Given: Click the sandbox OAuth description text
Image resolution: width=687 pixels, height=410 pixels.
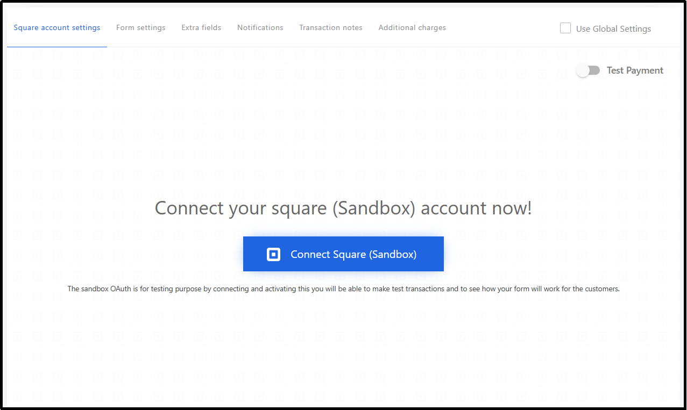Looking at the screenshot, I should click(343, 289).
